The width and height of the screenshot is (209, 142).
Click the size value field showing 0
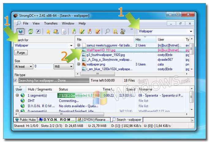[x=43, y=66]
